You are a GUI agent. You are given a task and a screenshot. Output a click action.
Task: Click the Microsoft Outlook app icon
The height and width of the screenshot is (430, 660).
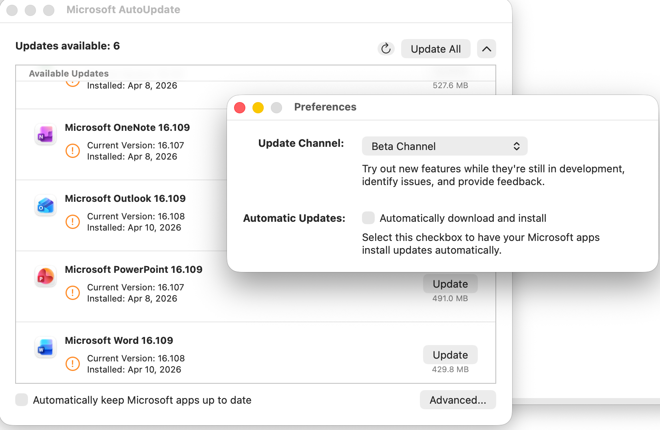46,205
